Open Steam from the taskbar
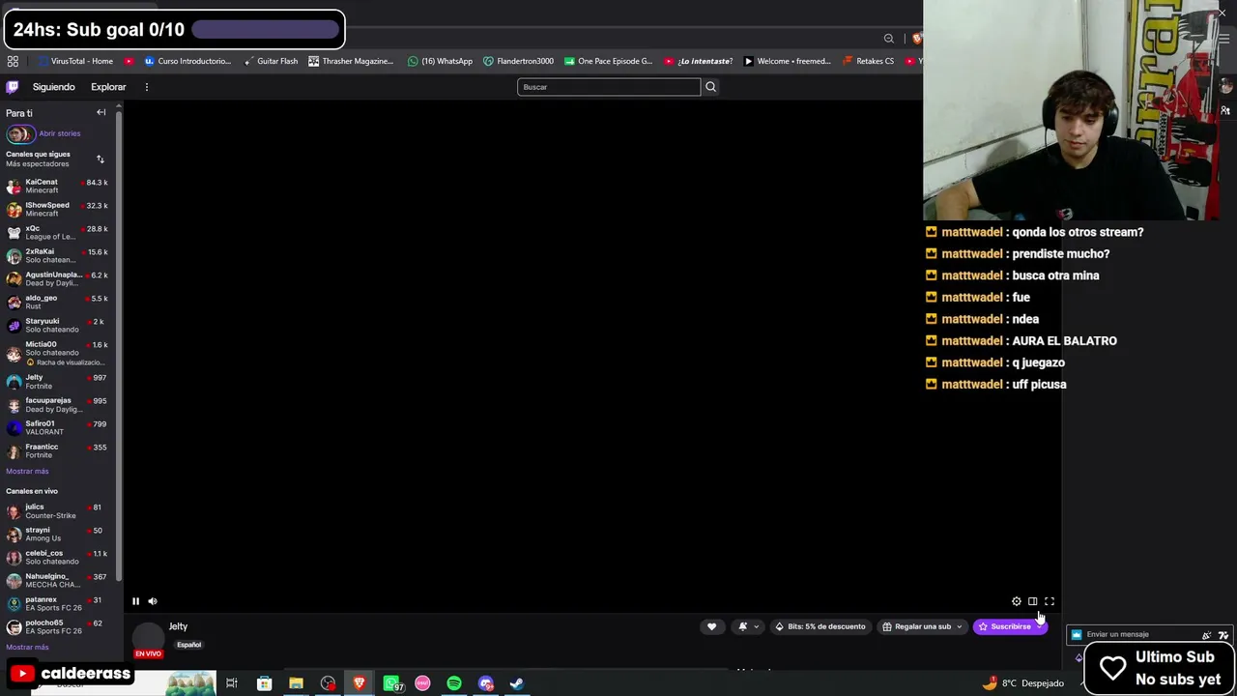 517,683
